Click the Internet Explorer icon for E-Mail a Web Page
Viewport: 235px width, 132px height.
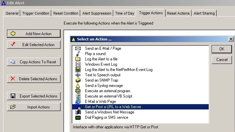pos(78,101)
